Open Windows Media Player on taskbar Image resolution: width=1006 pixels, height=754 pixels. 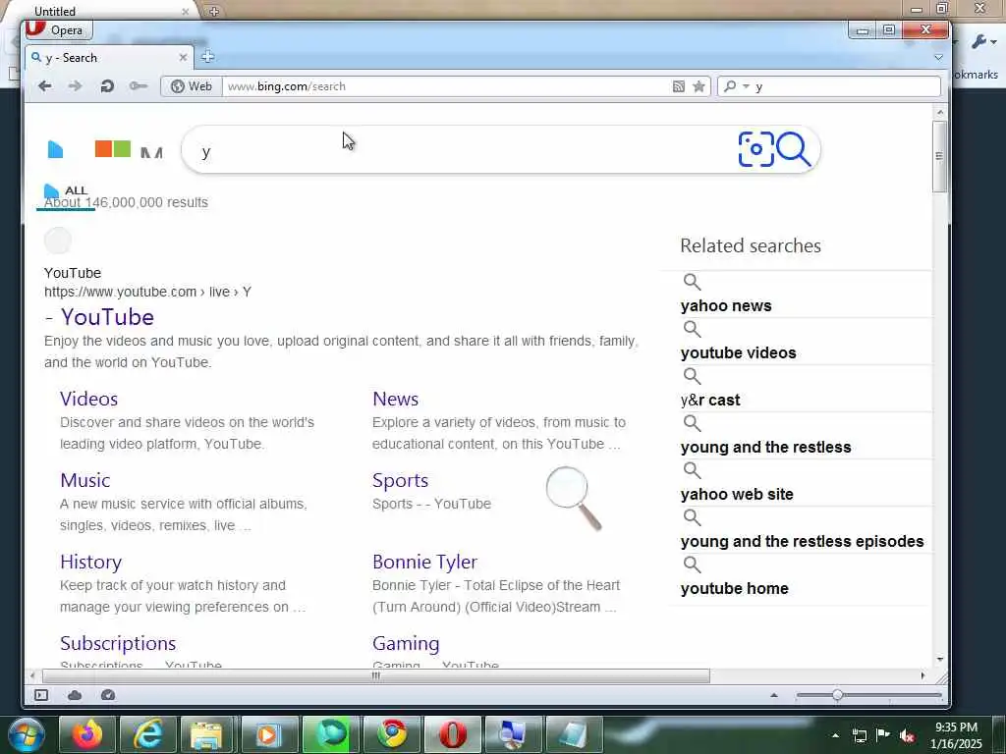click(x=268, y=734)
